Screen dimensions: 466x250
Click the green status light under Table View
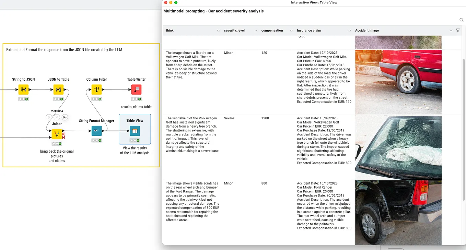coord(137,140)
